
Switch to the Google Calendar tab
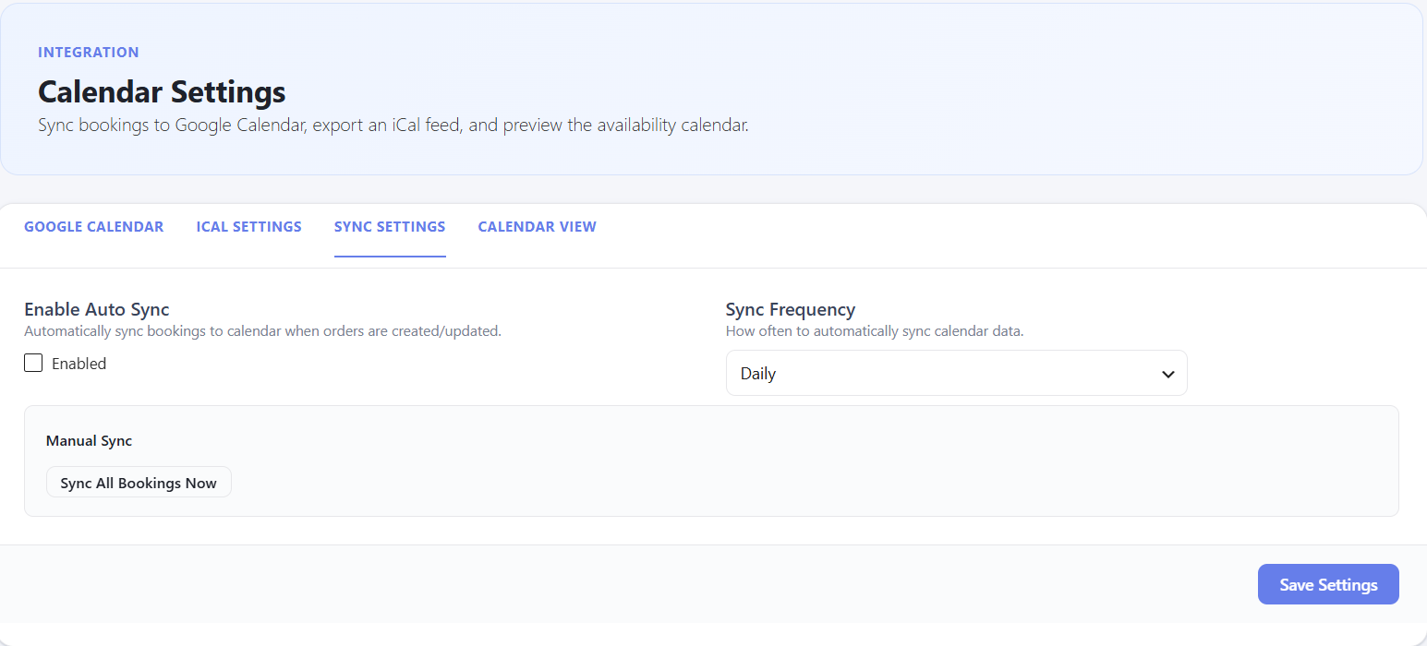click(93, 227)
